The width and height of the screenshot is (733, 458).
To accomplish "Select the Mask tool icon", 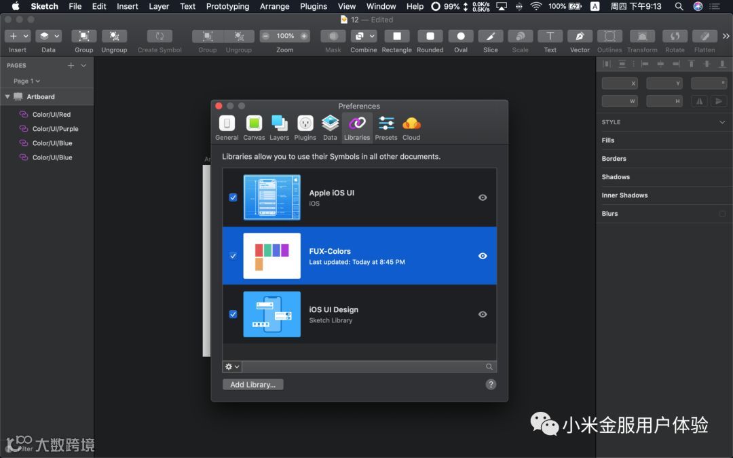I will (333, 36).
